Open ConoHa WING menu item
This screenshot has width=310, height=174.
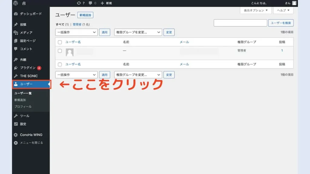(31, 135)
